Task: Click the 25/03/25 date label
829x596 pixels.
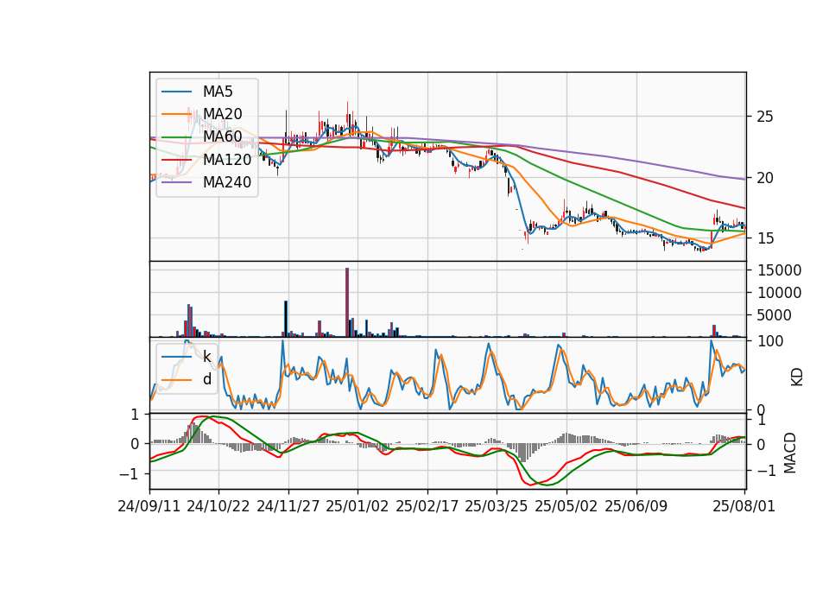Action: 497,506
